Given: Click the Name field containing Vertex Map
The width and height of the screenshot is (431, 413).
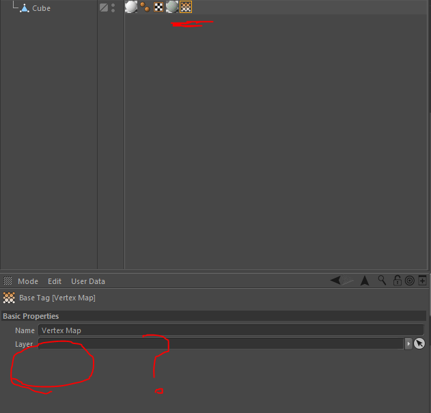Looking at the screenshot, I should [x=231, y=330].
